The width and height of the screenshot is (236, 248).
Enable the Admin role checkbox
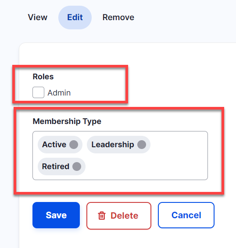coord(38,92)
